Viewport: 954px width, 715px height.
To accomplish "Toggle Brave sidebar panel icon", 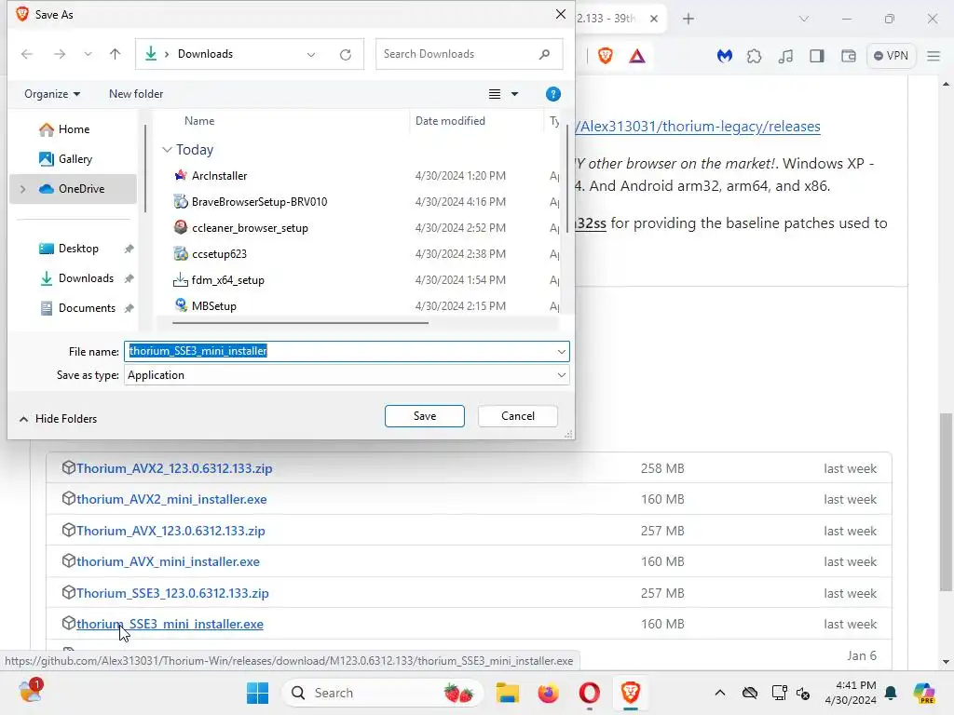I will 816,56.
